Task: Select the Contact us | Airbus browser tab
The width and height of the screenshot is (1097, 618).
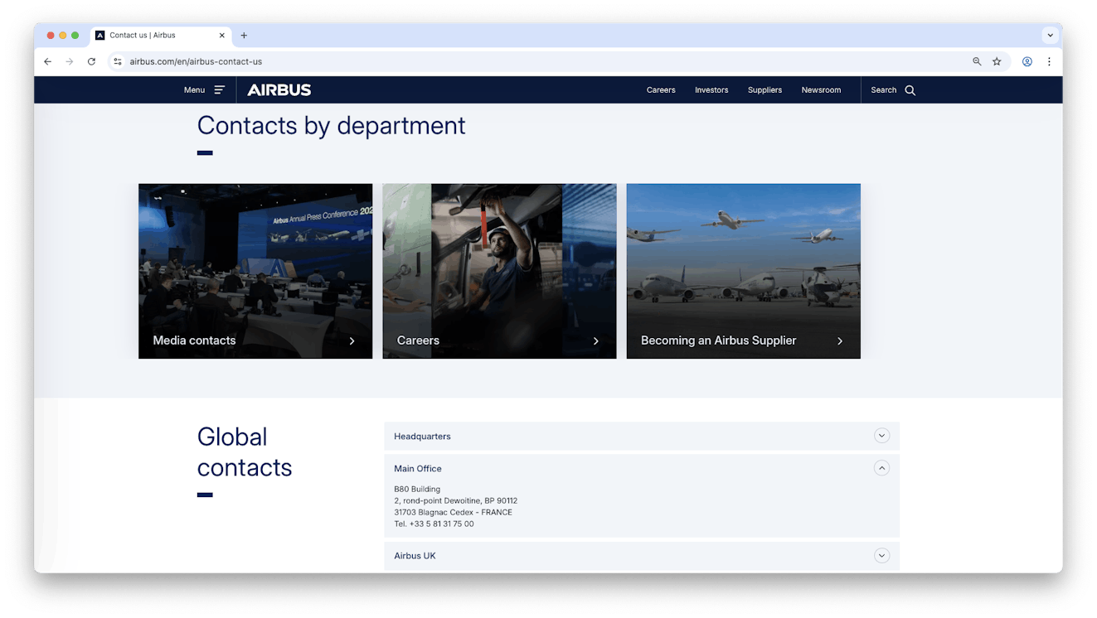Action: point(160,36)
